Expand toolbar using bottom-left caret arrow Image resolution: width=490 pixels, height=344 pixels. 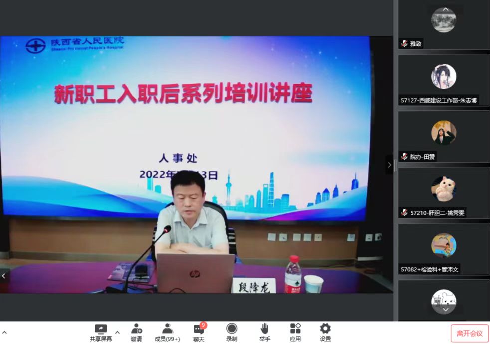[4, 332]
